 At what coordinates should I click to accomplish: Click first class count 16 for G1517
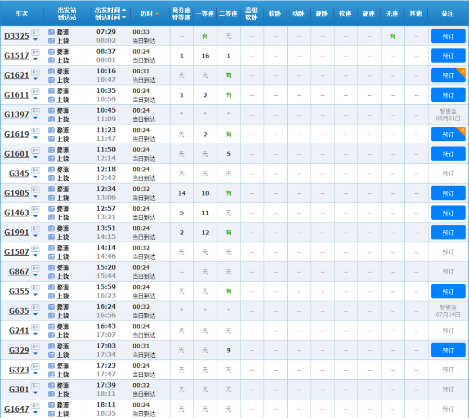[x=205, y=56]
